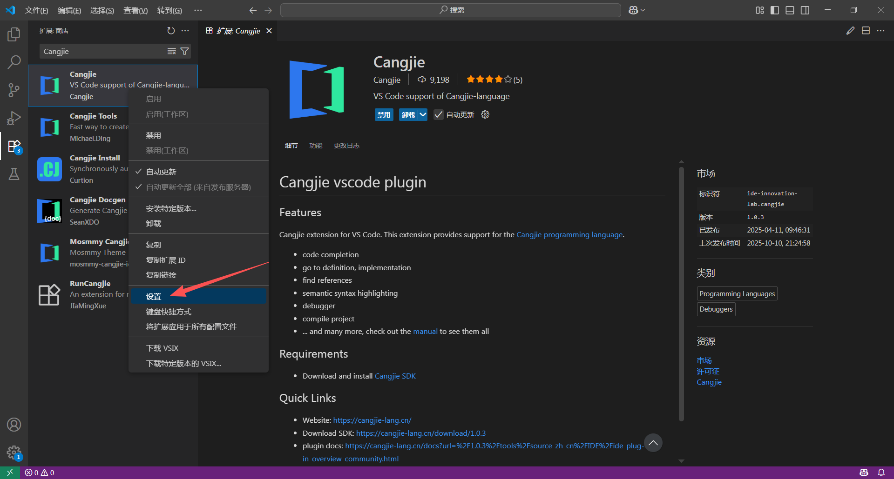894x479 pixels.
Task: Open the Search view in activity bar
Action: click(x=14, y=62)
